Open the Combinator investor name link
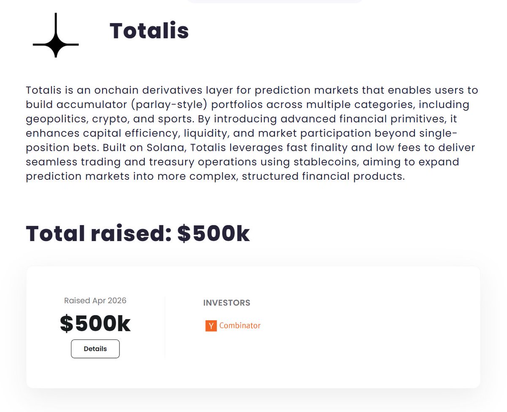The height and width of the screenshot is (412, 507). click(x=240, y=325)
